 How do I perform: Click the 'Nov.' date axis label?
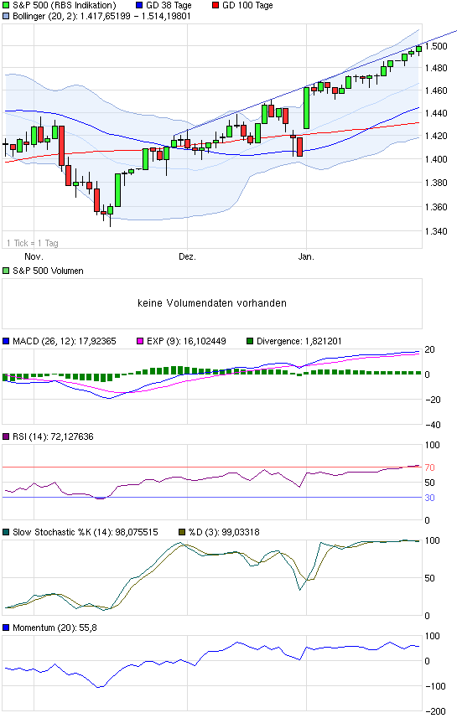click(x=34, y=256)
